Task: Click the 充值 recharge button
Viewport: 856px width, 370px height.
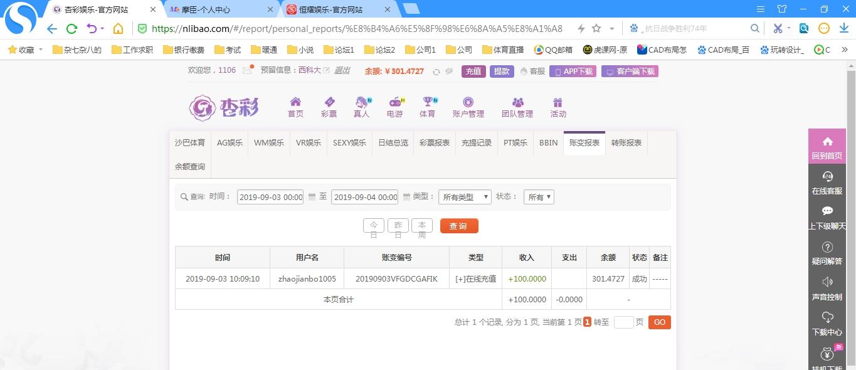Action: (x=473, y=71)
